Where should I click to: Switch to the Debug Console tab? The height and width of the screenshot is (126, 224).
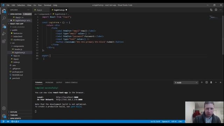[71, 83]
